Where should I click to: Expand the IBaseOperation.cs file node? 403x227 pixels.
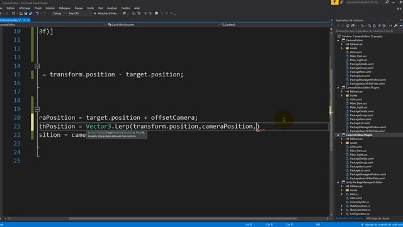342,210
